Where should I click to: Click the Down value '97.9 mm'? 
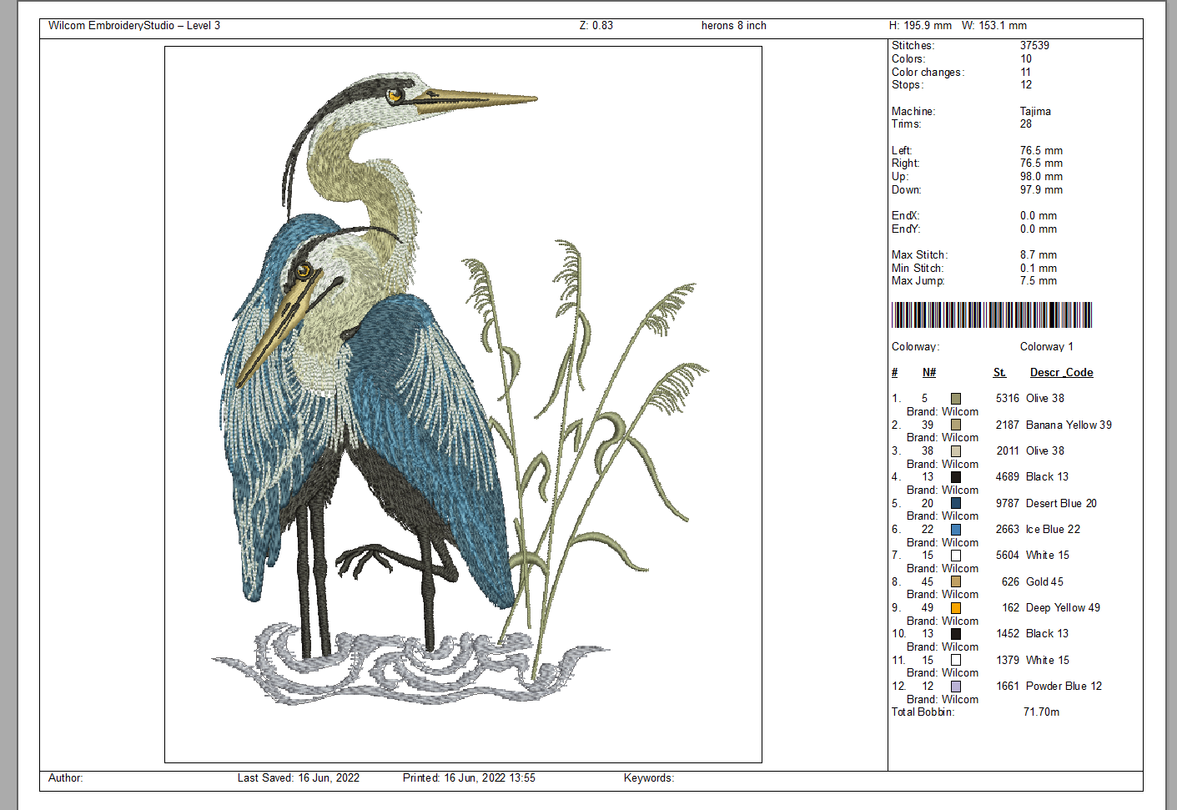[x=1041, y=190]
